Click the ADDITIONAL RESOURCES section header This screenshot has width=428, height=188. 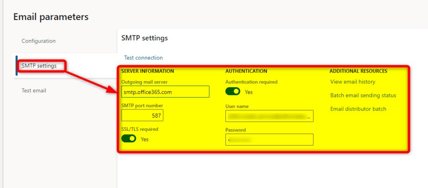click(358, 71)
